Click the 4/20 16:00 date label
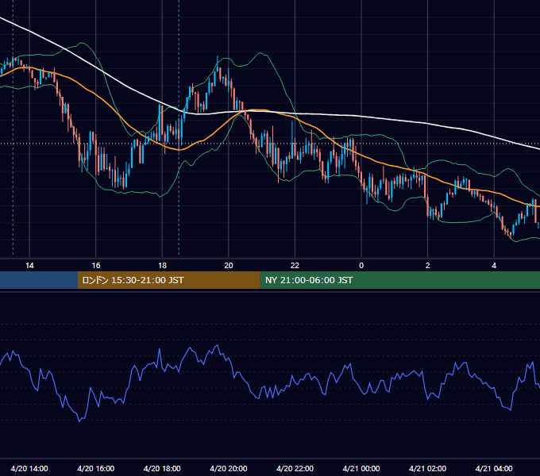Viewport: 540px width, 476px height. [x=96, y=468]
